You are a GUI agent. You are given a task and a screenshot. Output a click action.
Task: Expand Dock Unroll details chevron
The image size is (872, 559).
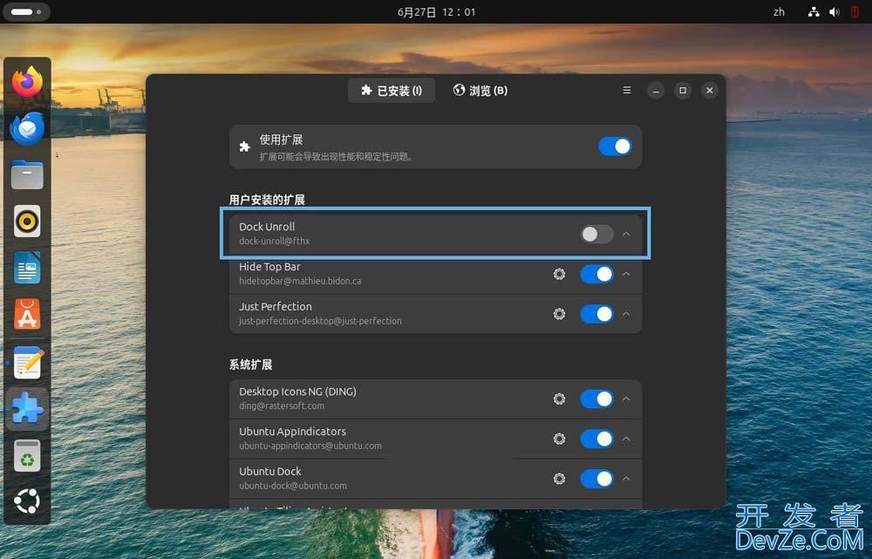[x=626, y=235]
